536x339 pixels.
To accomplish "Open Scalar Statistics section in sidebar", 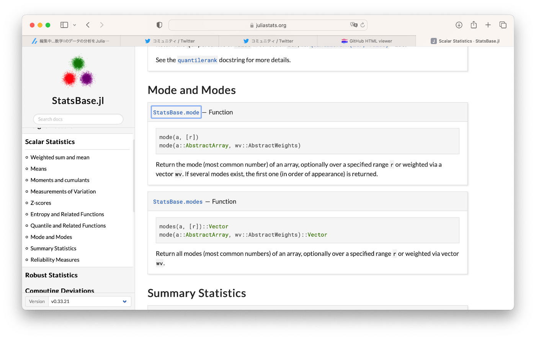I will click(50, 142).
